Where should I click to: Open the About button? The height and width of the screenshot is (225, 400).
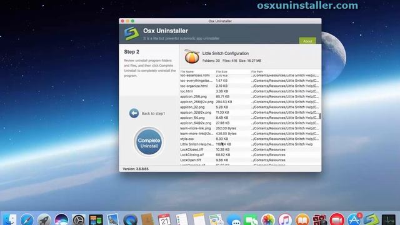307,41
